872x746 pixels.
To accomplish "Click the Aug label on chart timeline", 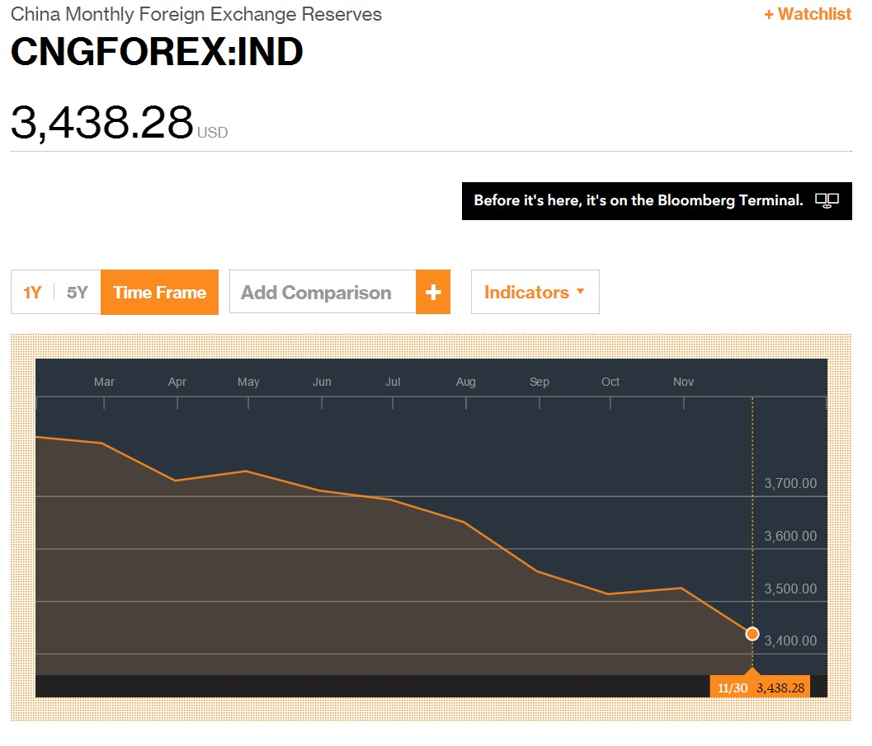I will pos(465,382).
